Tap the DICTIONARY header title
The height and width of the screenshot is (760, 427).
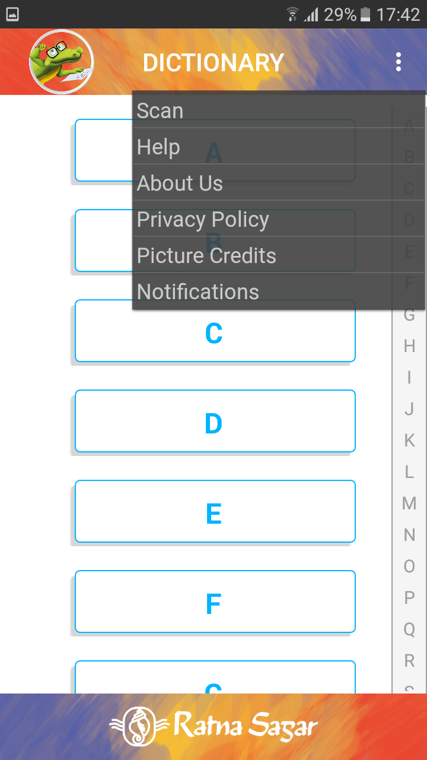[213, 62]
